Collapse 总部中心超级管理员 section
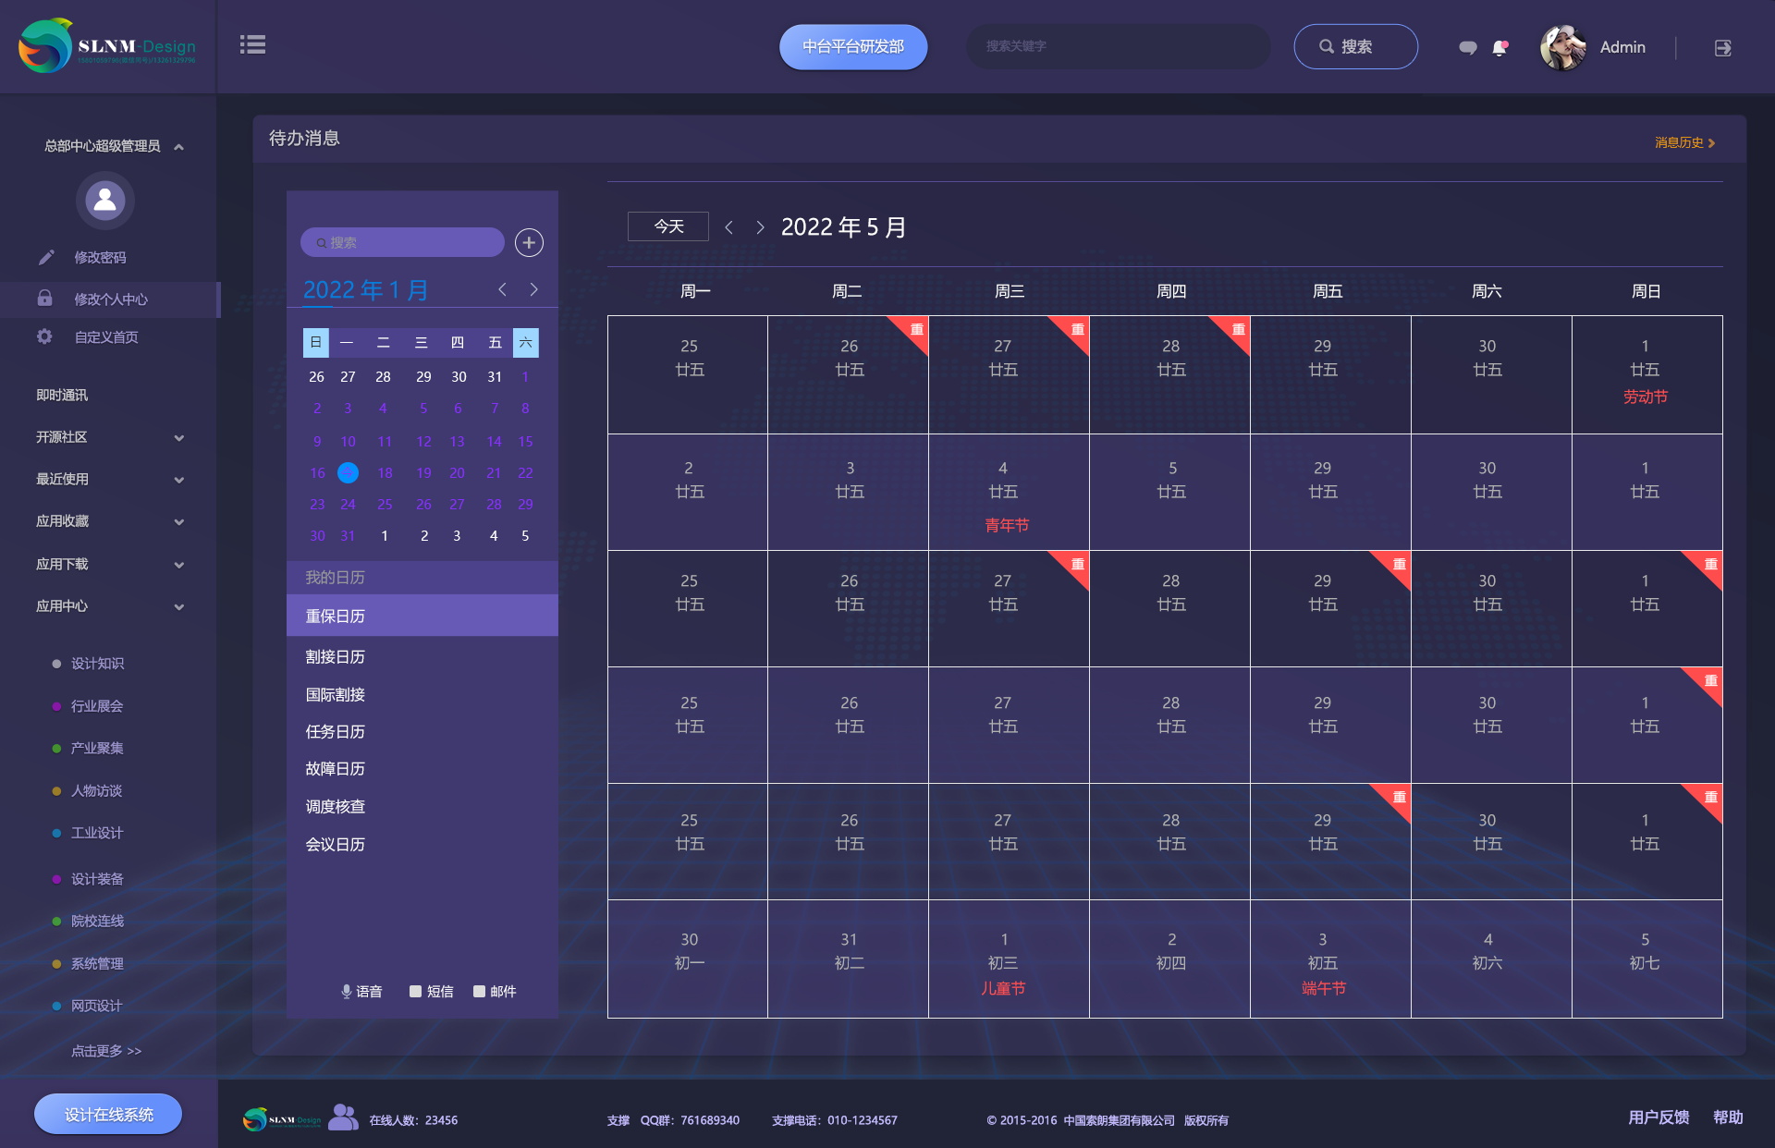The width and height of the screenshot is (1775, 1148). click(178, 146)
